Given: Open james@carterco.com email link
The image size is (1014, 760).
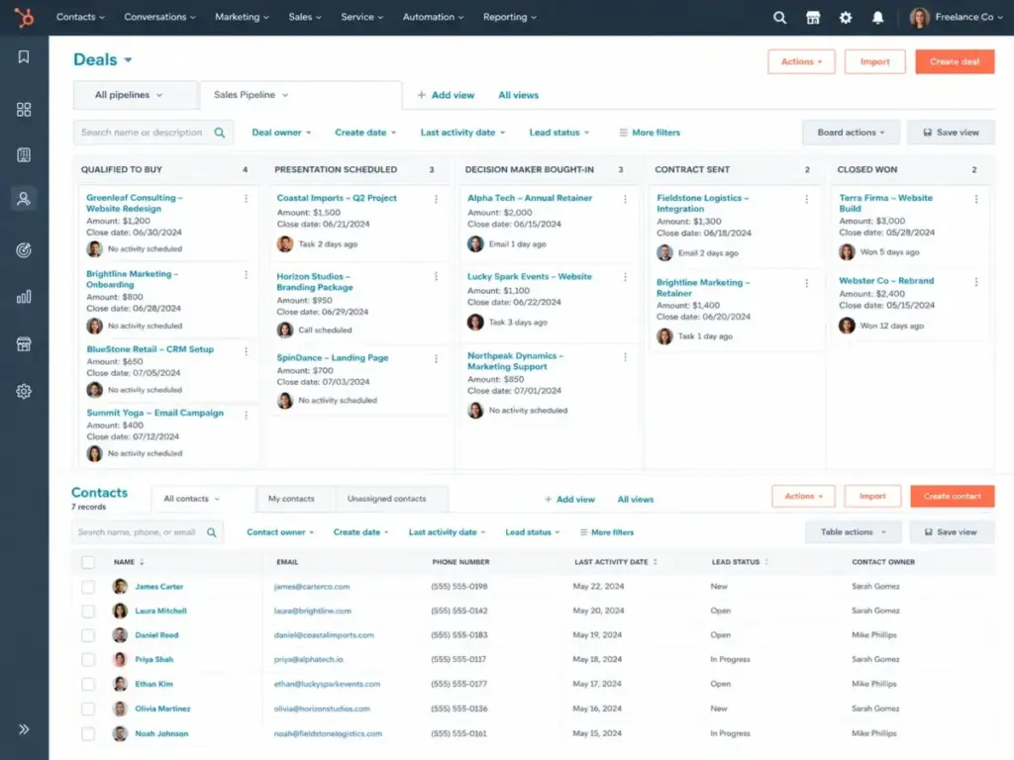Looking at the screenshot, I should pyautogui.click(x=312, y=587).
